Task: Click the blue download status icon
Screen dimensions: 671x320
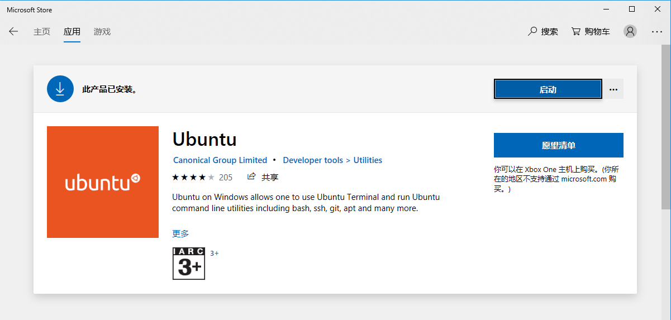Action: pyautogui.click(x=60, y=89)
